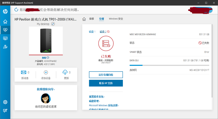The width and height of the screenshot is (218, 119).
Task: Open the Home page from sidebar
Action: [x=5, y=22]
